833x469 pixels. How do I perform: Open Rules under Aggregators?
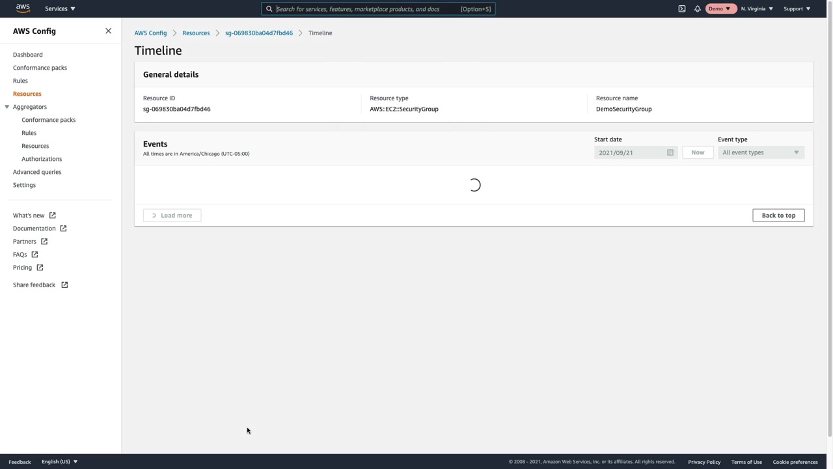tap(29, 133)
